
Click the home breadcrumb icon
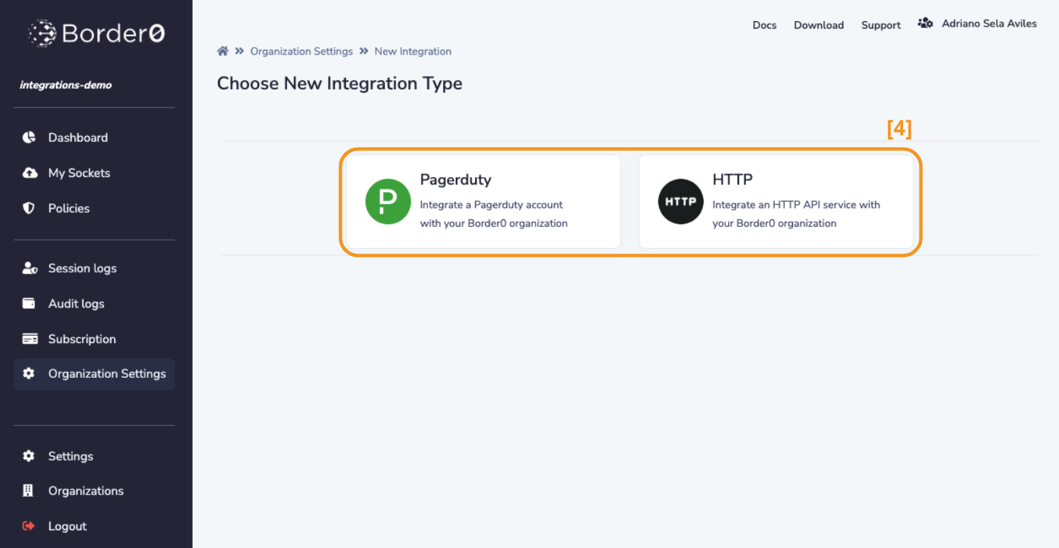click(222, 51)
